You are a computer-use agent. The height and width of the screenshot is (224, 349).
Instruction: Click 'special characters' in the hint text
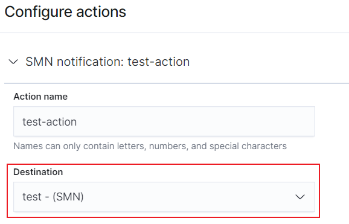[248, 146]
